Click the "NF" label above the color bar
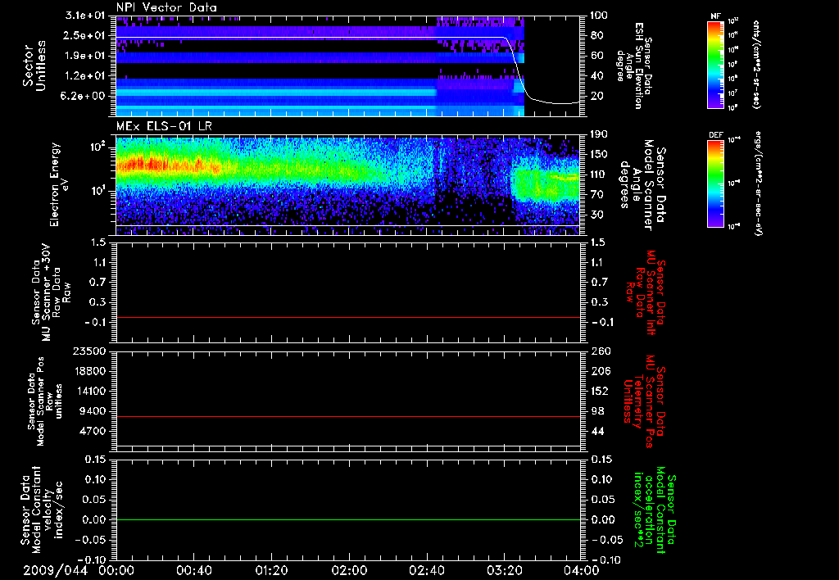Viewport: 839px width, 580px height. pyautogui.click(x=716, y=16)
